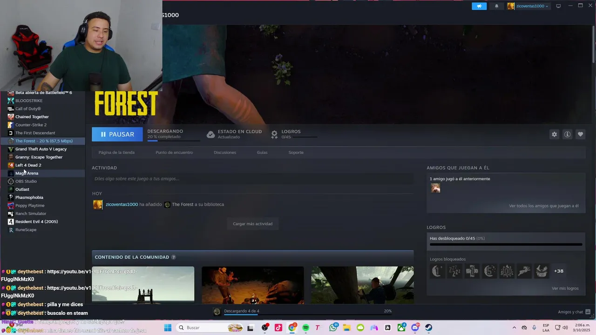Click Ver todos los amigos que juegan link
Screen dimensions: 596x335
coord(544,206)
